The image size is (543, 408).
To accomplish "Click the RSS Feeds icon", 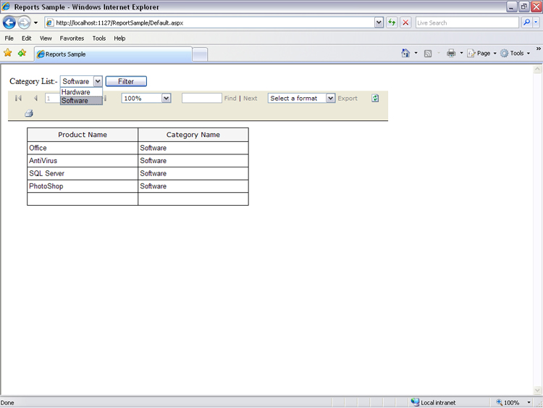I will pos(428,54).
